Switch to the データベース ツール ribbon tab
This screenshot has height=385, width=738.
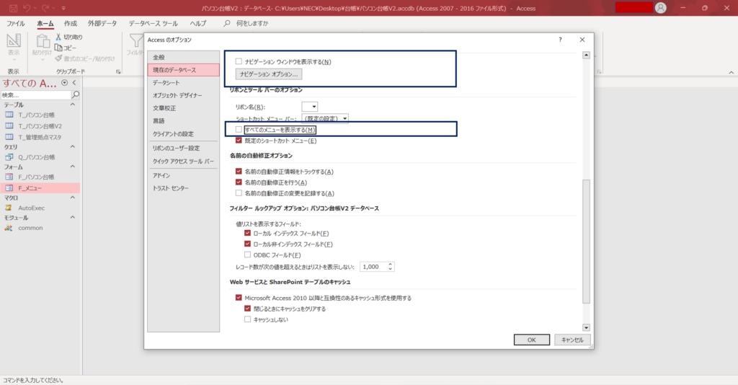coord(154,23)
